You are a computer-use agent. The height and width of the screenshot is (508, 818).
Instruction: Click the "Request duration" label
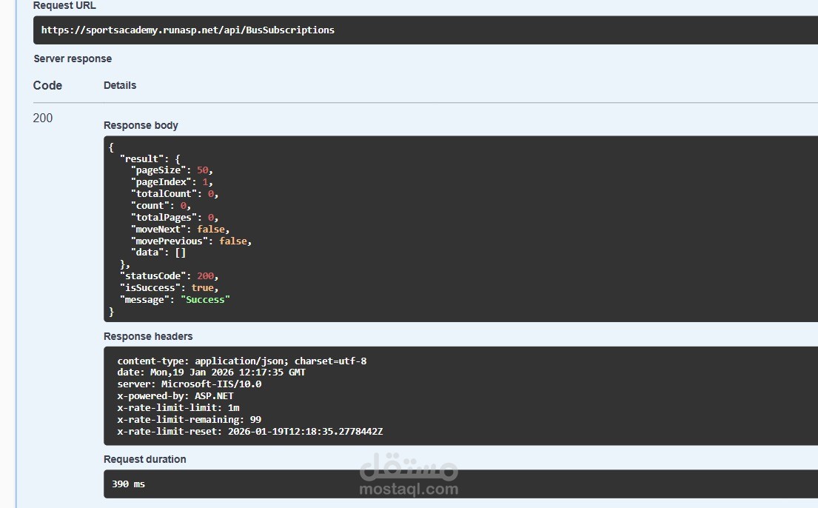point(145,459)
